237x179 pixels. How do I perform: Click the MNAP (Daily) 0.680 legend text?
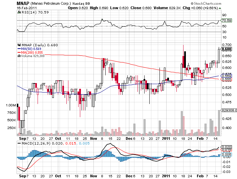[40, 45]
